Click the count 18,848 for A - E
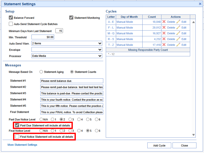 pyautogui.click(x=156, y=22)
